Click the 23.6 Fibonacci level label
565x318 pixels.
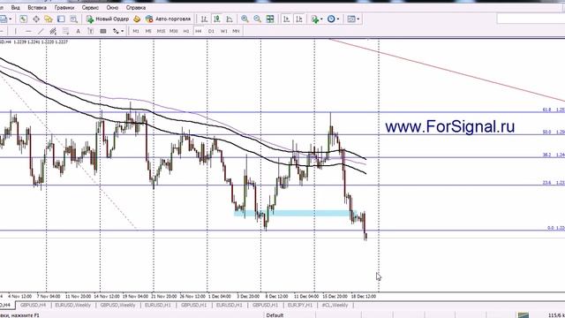[546, 183]
